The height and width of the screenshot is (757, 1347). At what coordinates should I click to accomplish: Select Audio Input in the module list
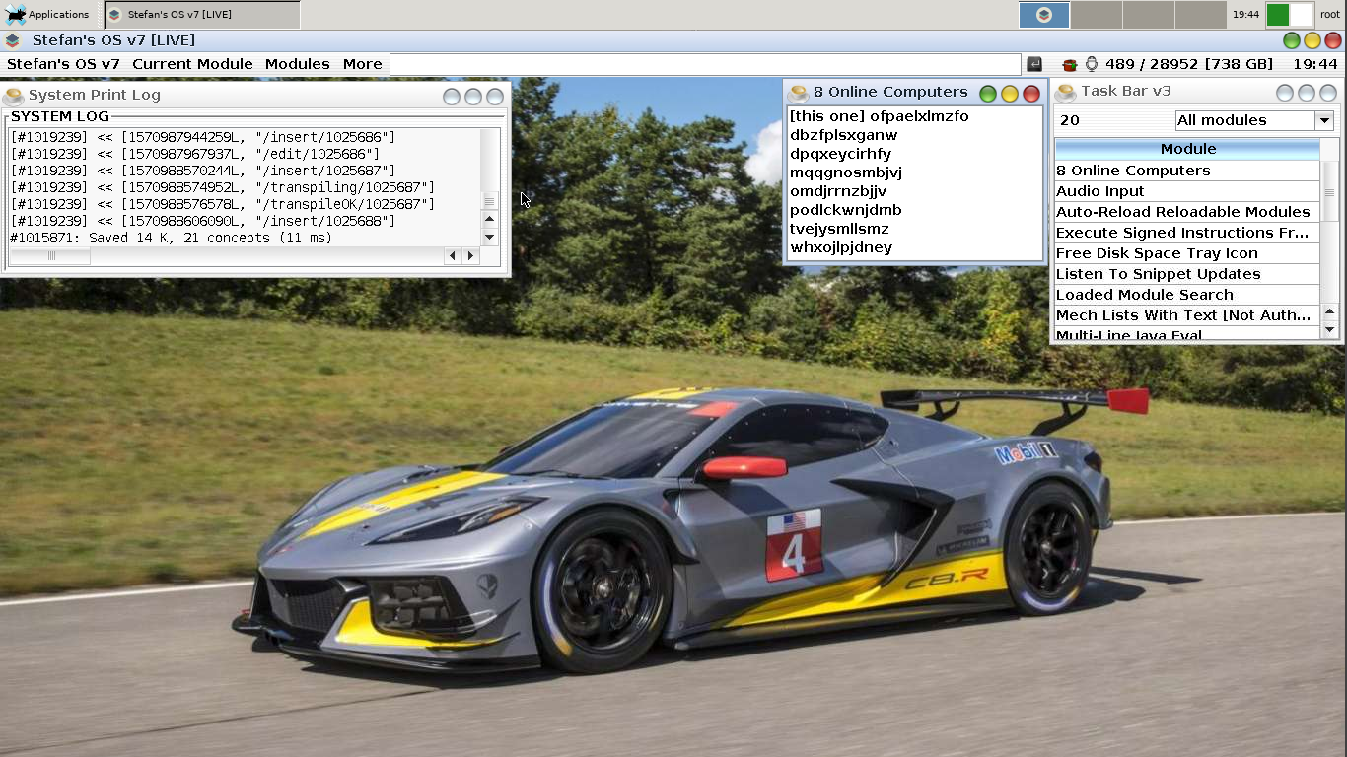(x=1099, y=191)
